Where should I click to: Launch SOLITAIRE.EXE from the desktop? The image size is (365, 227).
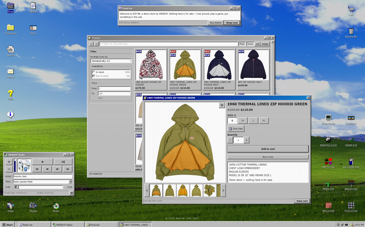pos(351,163)
